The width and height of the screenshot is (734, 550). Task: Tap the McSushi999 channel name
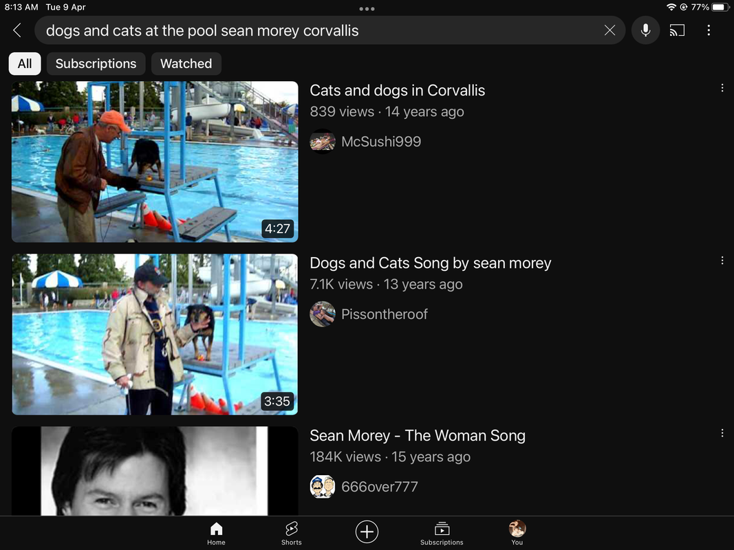[381, 141]
